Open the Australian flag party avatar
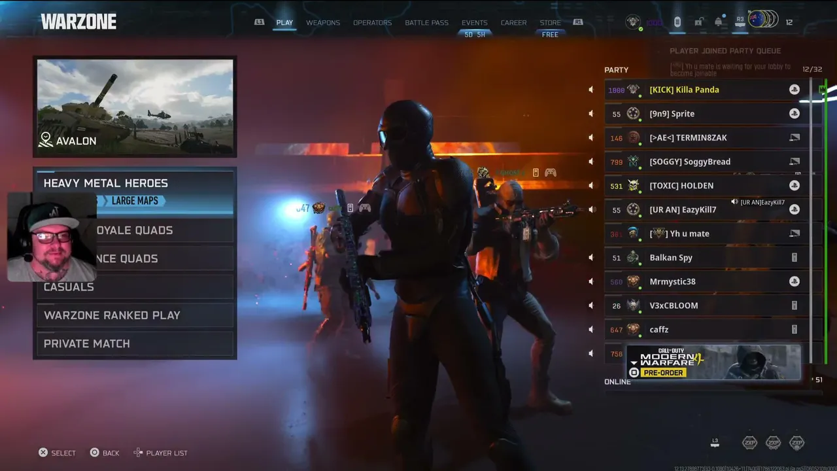Image resolution: width=837 pixels, height=471 pixels. [757, 19]
